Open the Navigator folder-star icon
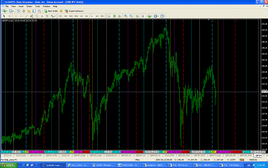This screenshot has height=168, width=268. [29, 11]
